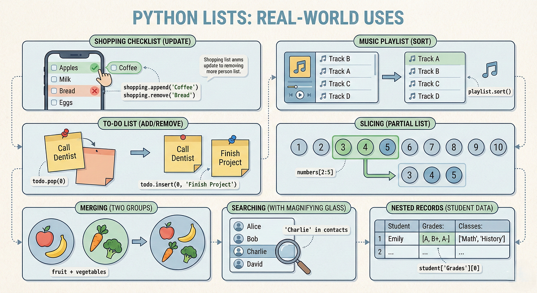Skip to next track in the player
Image resolution: width=537 pixels, height=293 pixels.
[309, 95]
